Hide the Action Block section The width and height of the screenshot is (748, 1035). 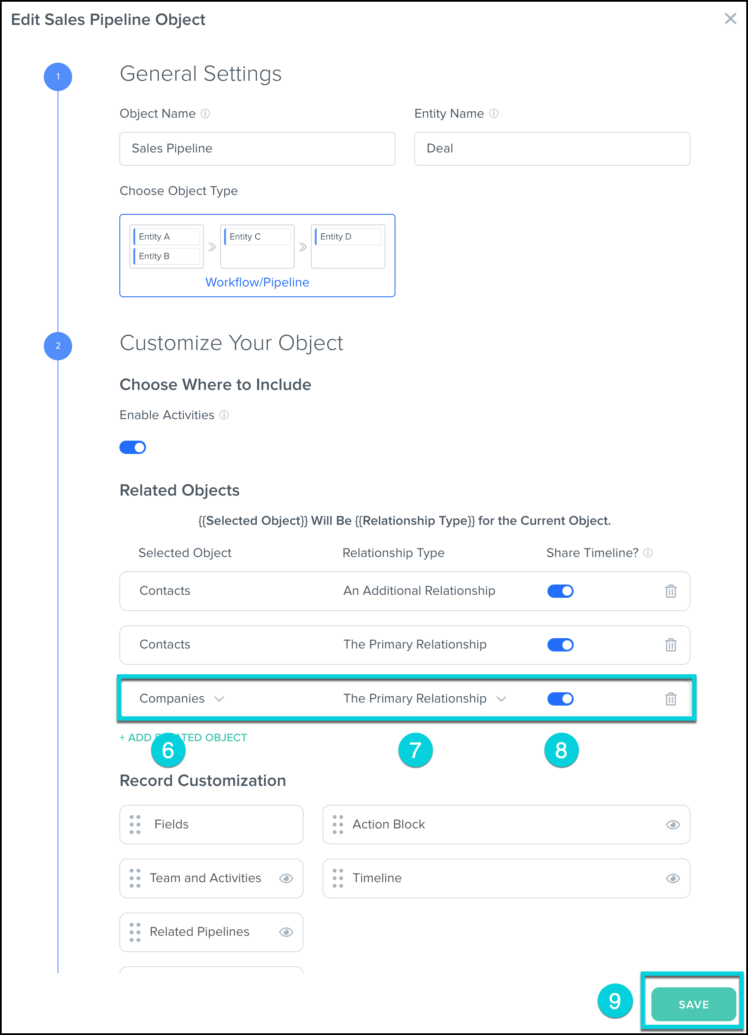[x=672, y=825]
